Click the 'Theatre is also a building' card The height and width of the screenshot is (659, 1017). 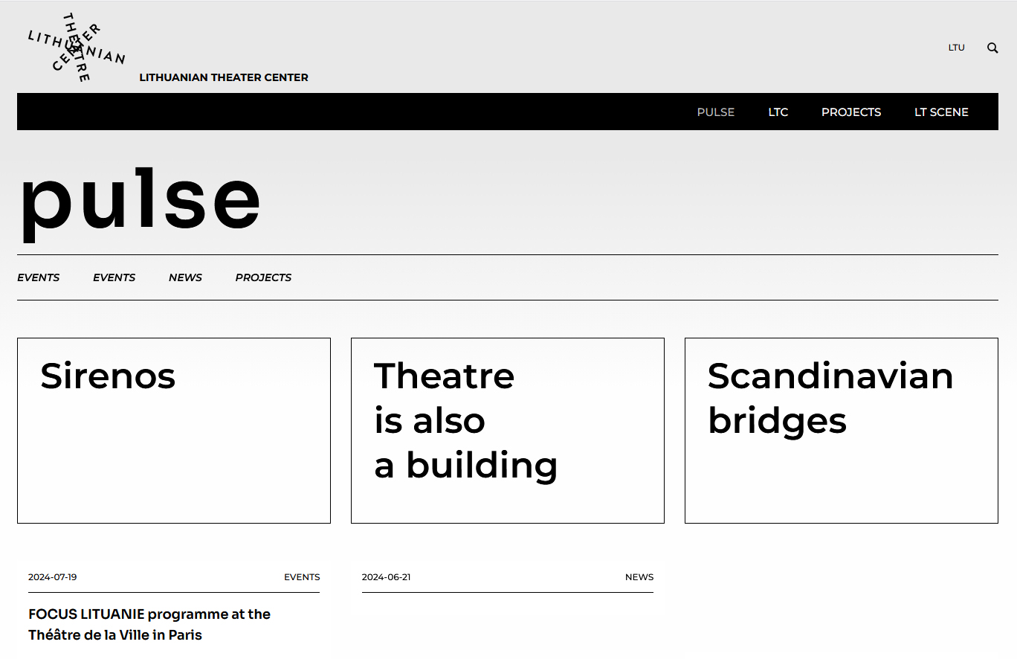[507, 430]
